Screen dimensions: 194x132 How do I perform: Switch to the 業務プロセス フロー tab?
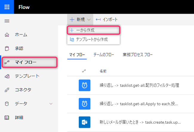pyautogui.click(x=138, y=55)
